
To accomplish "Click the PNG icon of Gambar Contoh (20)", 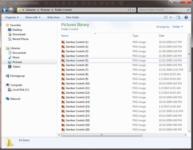I will coord(63,130).
